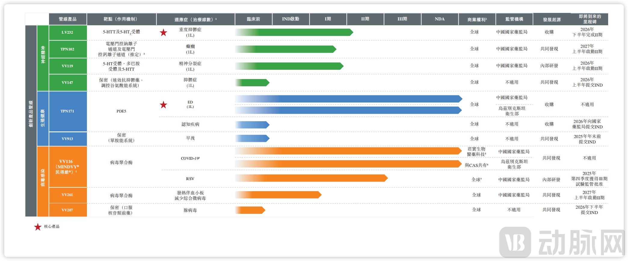The image size is (628, 261).
Task: Click the 保密（口服核苷類前藥）target text
Action: pos(121,210)
